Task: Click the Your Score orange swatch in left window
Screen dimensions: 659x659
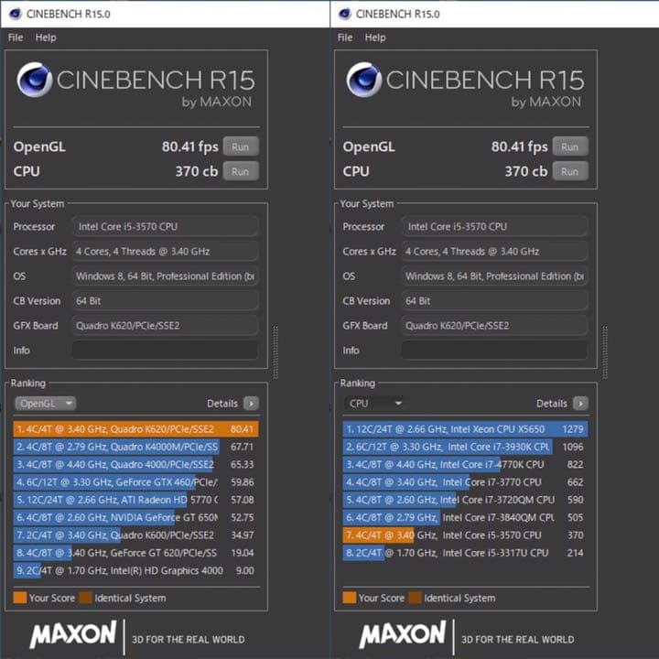Action: (20, 598)
